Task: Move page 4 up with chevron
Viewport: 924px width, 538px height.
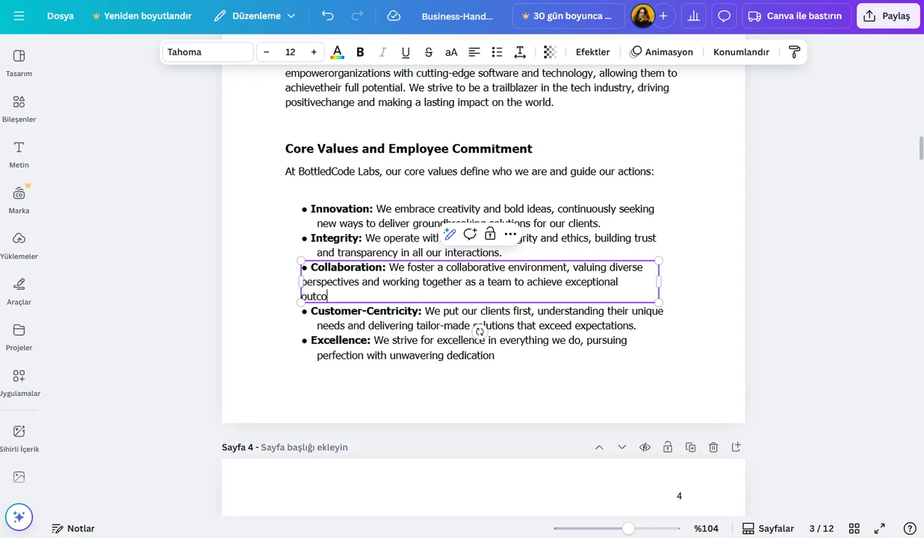Action: [599, 448]
